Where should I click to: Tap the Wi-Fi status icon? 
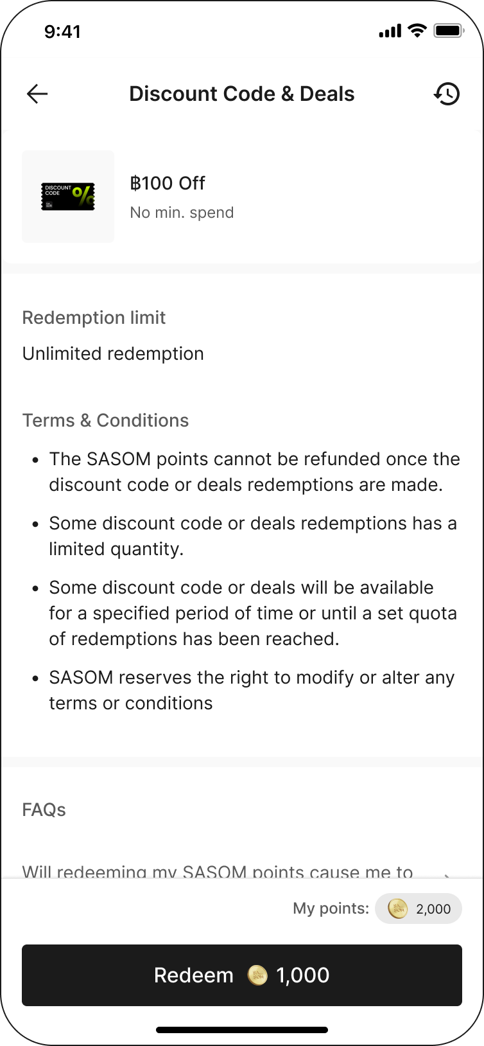click(x=417, y=31)
